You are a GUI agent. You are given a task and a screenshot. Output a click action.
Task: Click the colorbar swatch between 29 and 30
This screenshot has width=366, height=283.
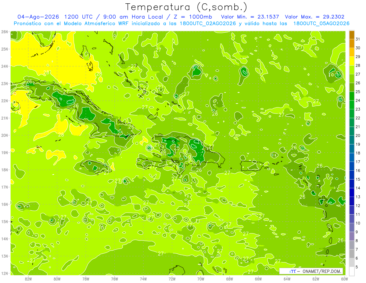tap(352, 53)
